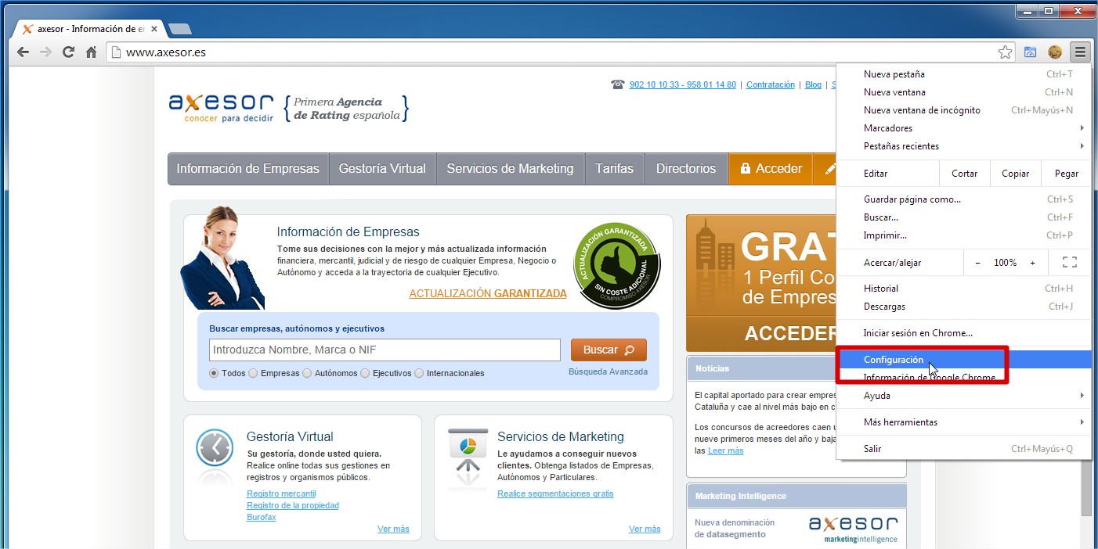Viewport: 1098px width, 549px height.
Task: Click the businesswoman image
Action: [222, 257]
